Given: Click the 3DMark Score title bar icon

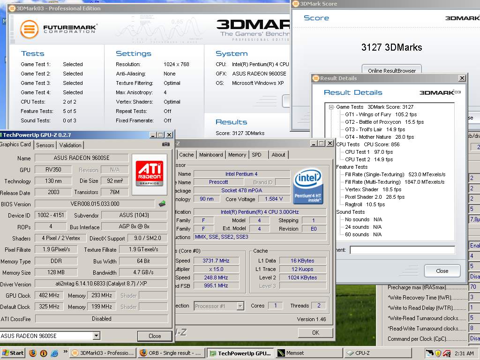Looking at the screenshot, I should coord(296,4).
